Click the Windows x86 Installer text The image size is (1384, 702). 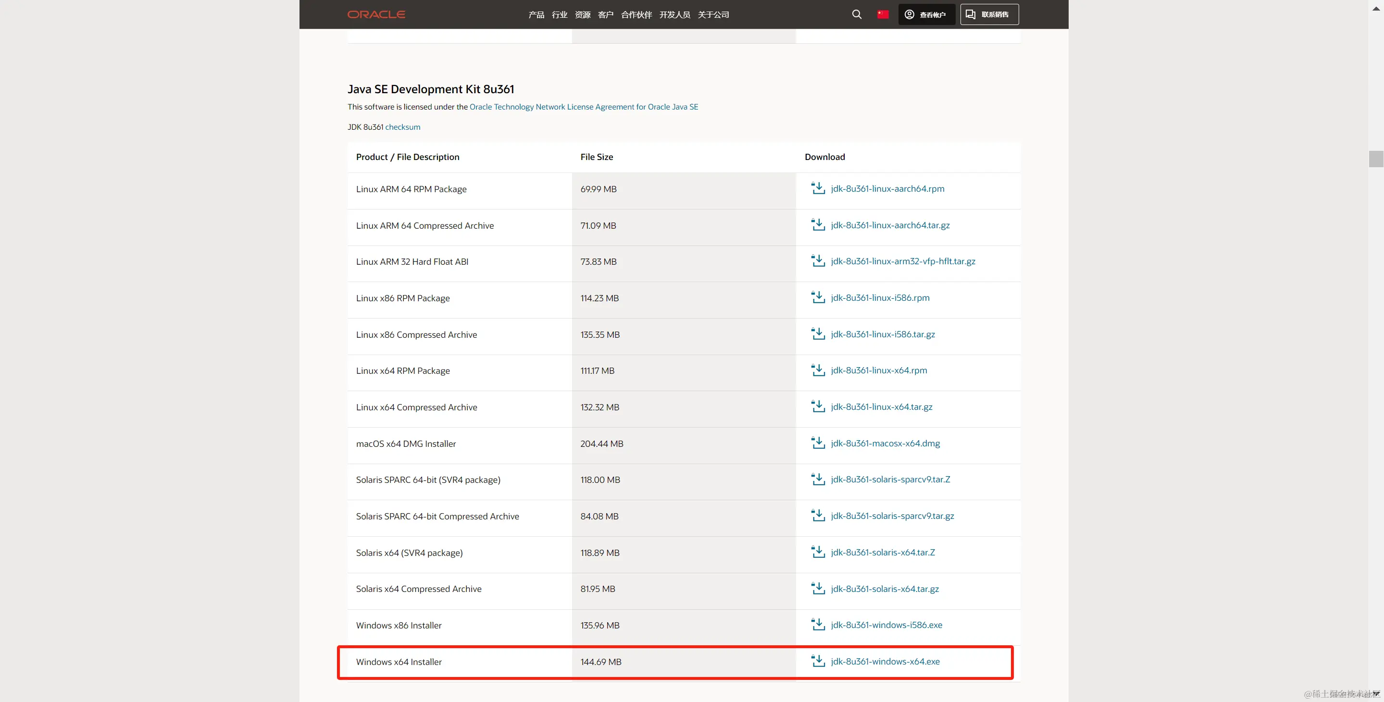pyautogui.click(x=399, y=625)
